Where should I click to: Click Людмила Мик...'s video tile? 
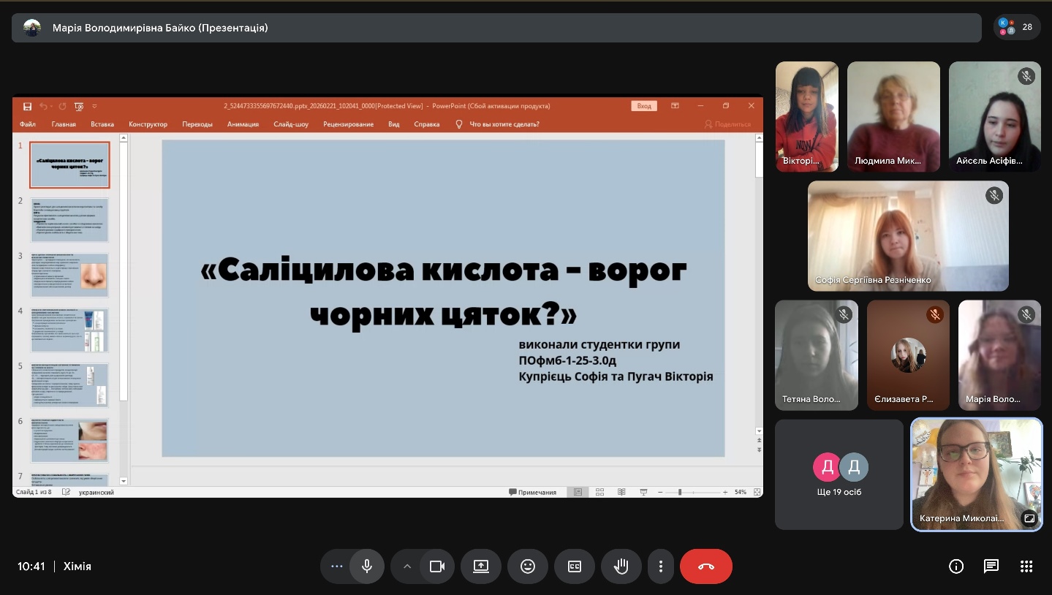[893, 117]
